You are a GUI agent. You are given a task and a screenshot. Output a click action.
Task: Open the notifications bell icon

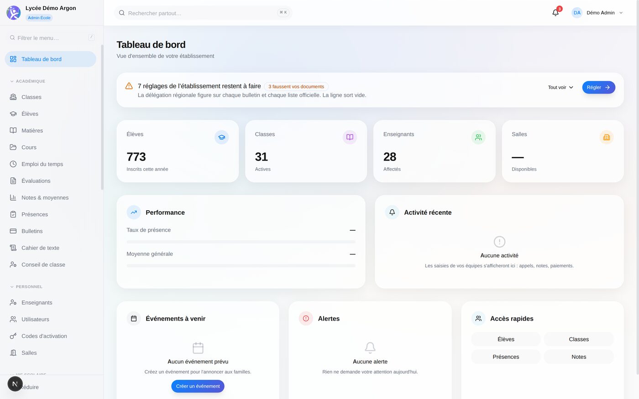(555, 13)
